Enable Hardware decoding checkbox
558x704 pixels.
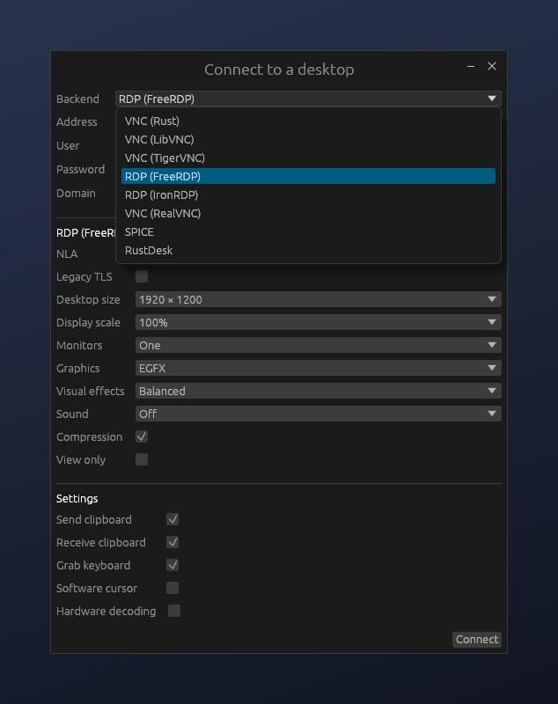174,611
